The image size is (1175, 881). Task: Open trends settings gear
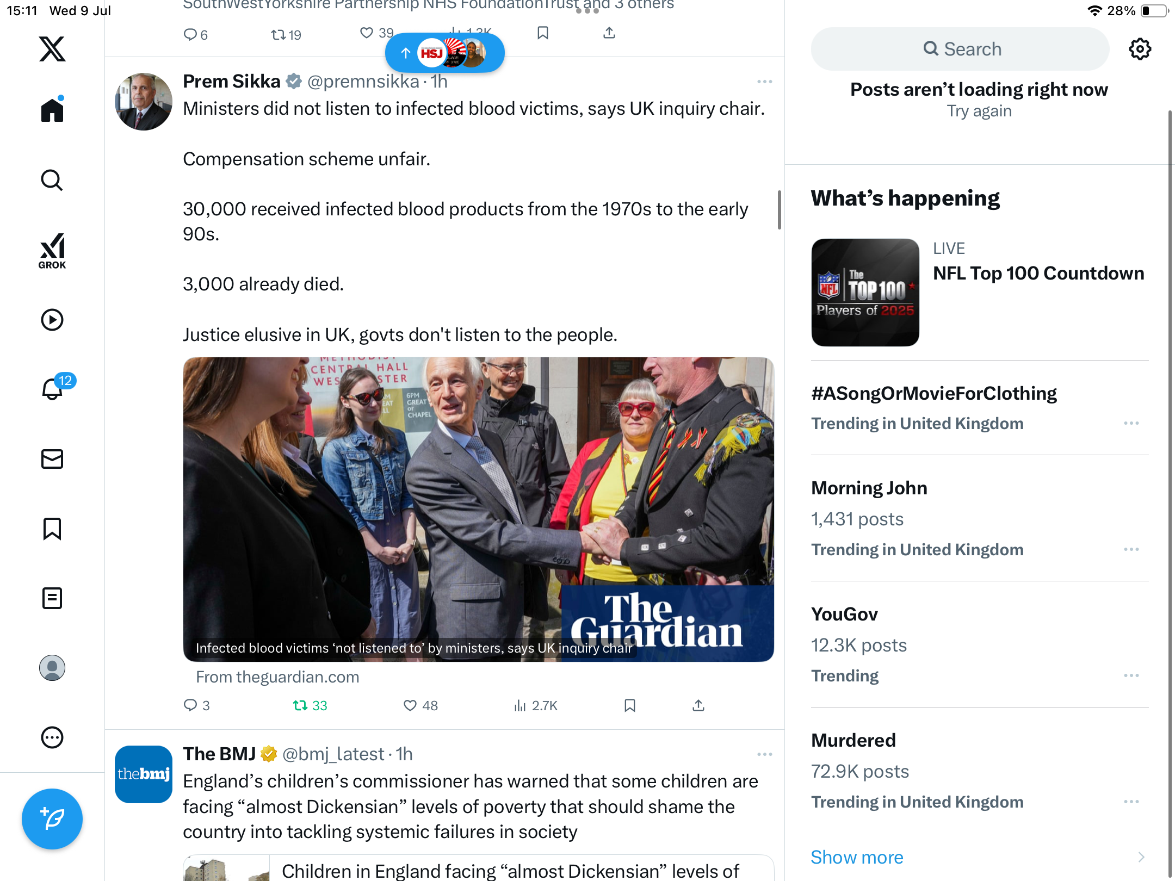pos(1140,49)
